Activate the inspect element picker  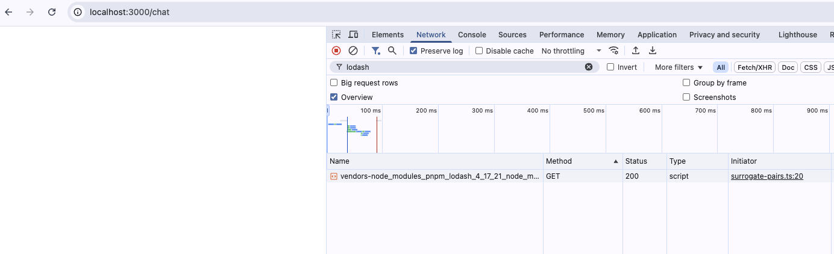[336, 35]
